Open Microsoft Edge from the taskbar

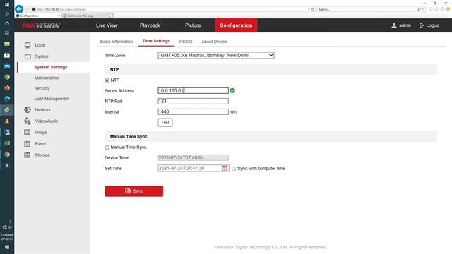click(7, 99)
